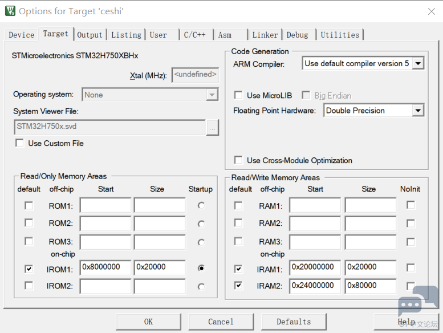Go to the C/C++ tab
The width and height of the screenshot is (443, 333).
pos(196,35)
